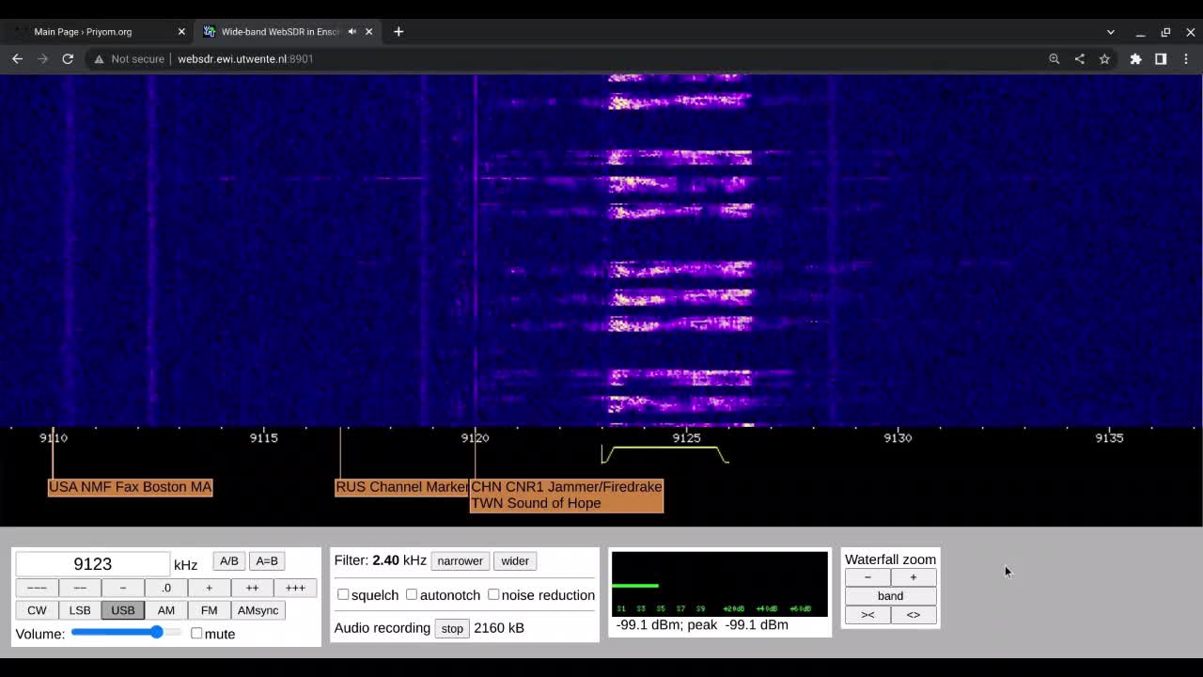
Task: Reload the WebSDR page
Action: (x=68, y=58)
